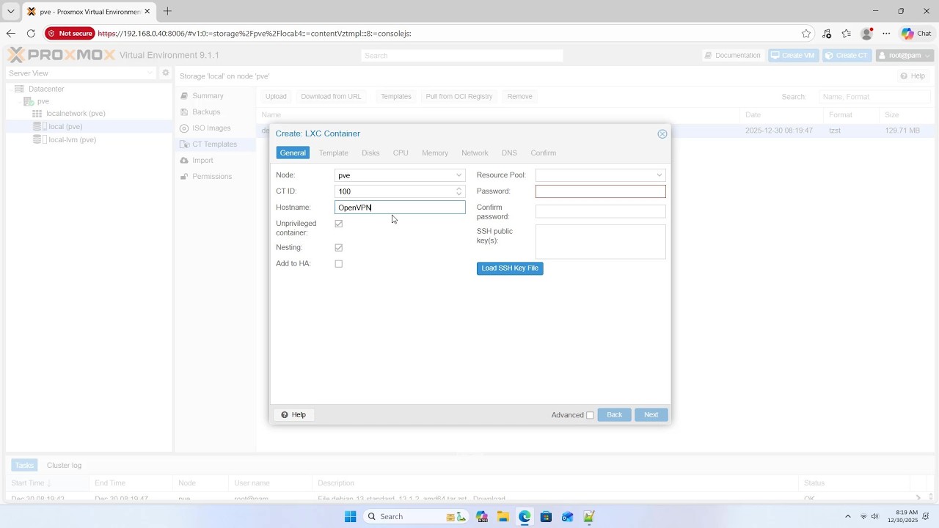Click the Remove toolbar button
Screen dimensions: 939x528
(x=519, y=97)
